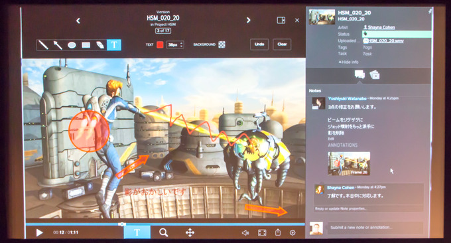Viewport: 451px width, 243px height.
Task: Select the Text tool in top toolbar
Action: (114, 45)
